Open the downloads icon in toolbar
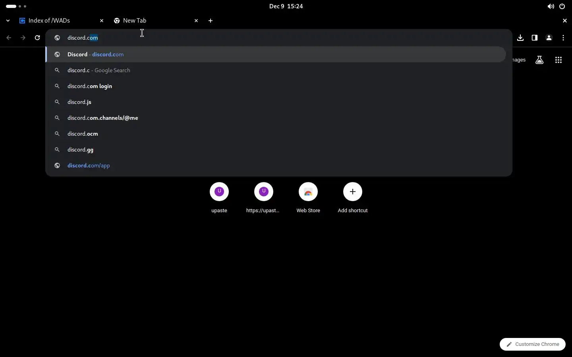Image resolution: width=572 pixels, height=357 pixels. click(x=521, y=38)
